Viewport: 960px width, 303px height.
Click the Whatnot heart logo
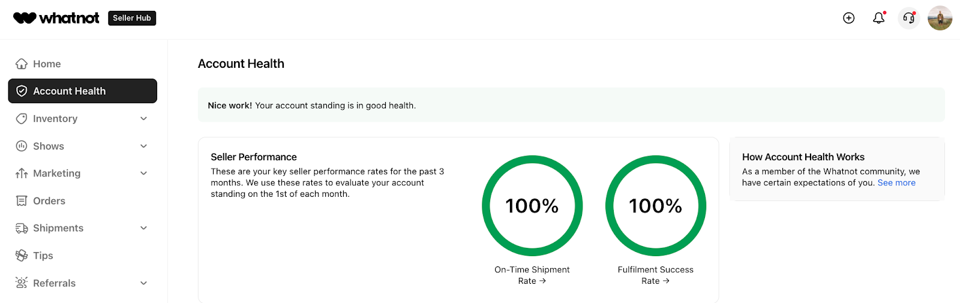pyautogui.click(x=25, y=18)
